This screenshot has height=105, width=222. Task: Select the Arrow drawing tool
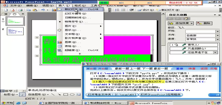[x=59, y=94]
